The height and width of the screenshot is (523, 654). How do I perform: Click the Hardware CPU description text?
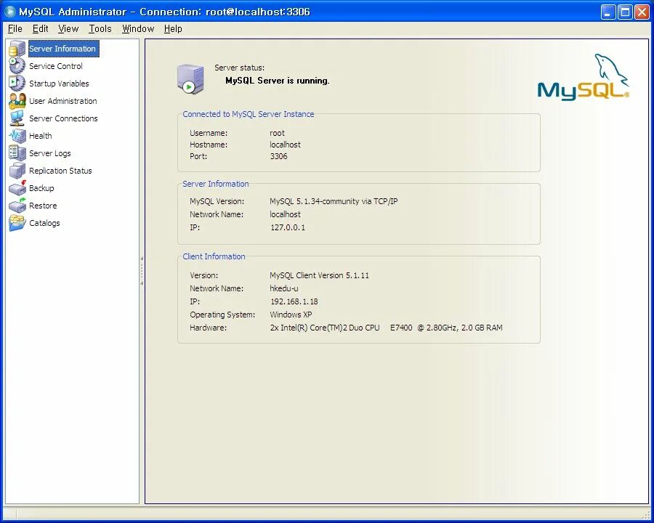[387, 328]
